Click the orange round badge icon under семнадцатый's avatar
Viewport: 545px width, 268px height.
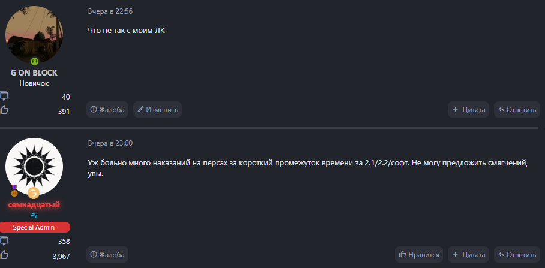pos(34,192)
